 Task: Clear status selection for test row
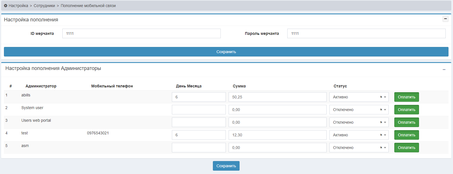[x=381, y=135]
